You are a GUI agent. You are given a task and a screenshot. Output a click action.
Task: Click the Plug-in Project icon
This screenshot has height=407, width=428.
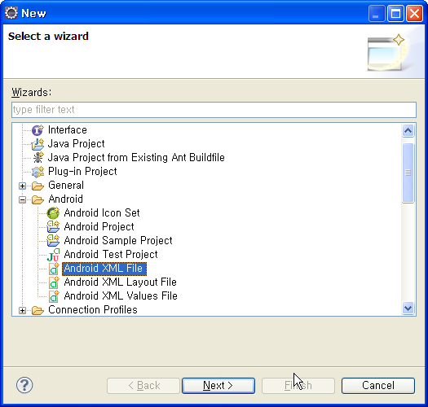coord(38,172)
